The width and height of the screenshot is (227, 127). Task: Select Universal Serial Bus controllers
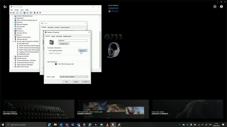pyautogui.click(x=26, y=60)
